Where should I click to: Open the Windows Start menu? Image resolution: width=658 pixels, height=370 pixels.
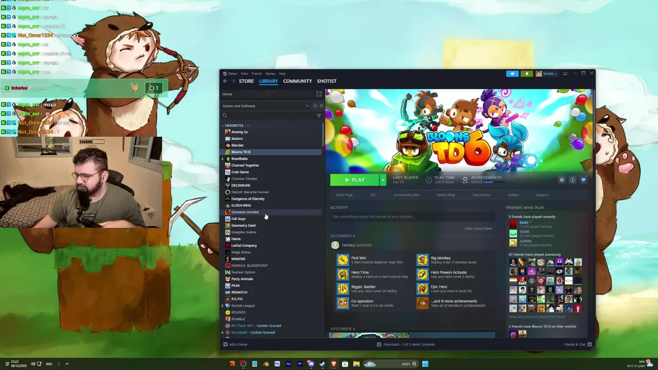425,364
